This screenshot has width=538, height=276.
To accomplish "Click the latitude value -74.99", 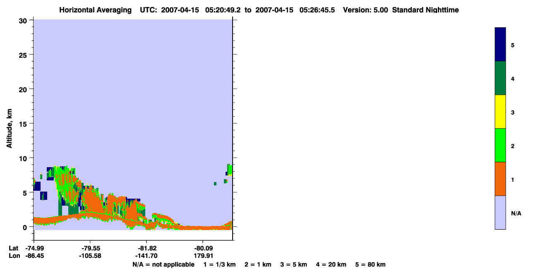I will tap(34, 248).
